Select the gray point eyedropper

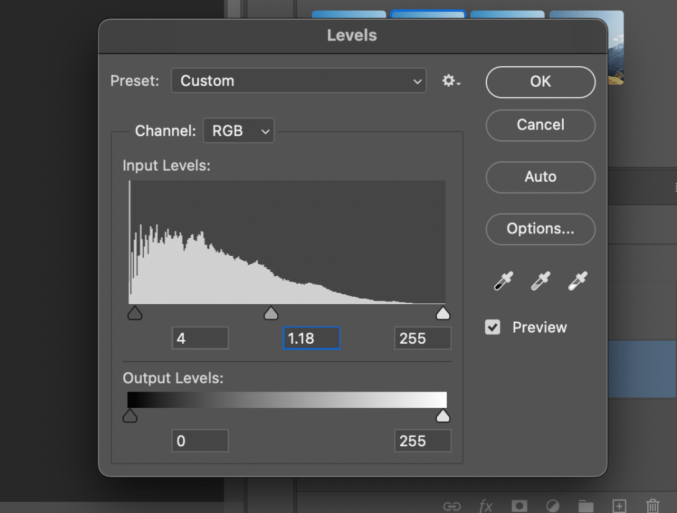tap(541, 282)
